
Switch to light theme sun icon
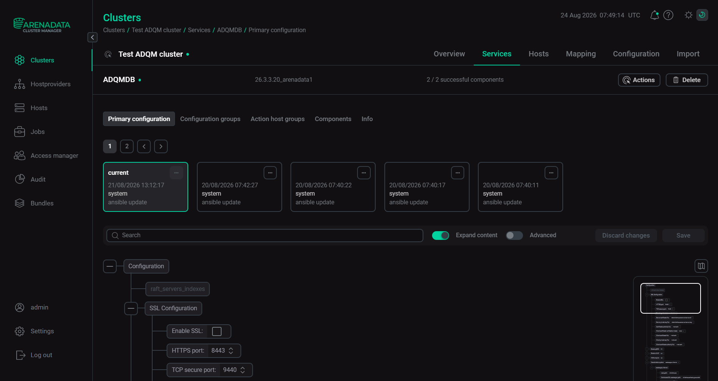pos(688,15)
